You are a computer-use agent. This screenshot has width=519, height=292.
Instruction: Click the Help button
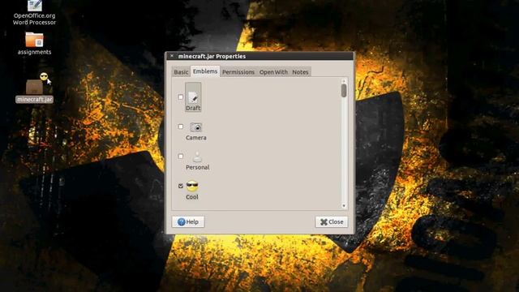coord(188,221)
